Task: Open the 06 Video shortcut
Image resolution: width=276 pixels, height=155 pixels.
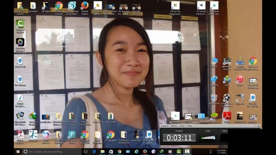Action: [46, 7]
